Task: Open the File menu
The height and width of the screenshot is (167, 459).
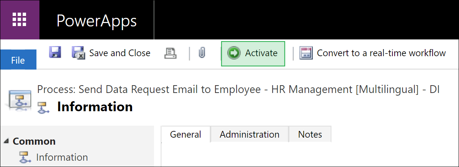Action: pos(18,60)
